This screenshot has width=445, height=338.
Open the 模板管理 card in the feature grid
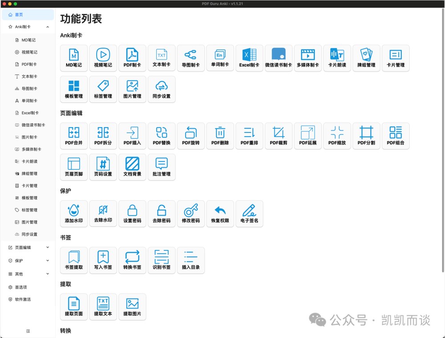tap(74, 89)
